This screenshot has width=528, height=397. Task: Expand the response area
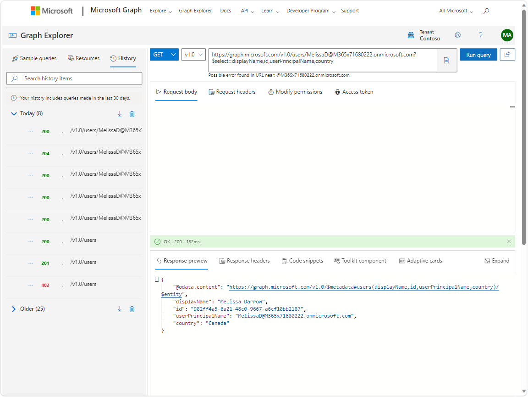[x=497, y=261]
